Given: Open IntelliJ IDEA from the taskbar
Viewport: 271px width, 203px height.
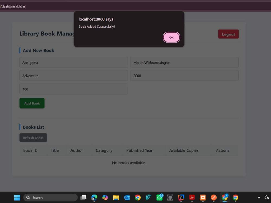Looking at the screenshot, I should point(181,198).
